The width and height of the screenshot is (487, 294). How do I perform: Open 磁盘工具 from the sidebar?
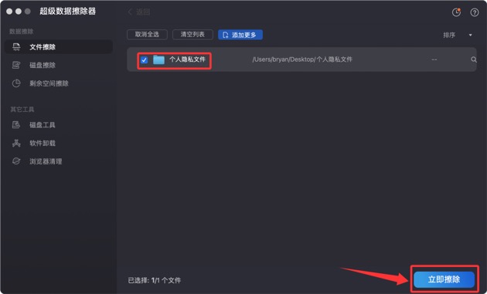[x=59, y=125]
